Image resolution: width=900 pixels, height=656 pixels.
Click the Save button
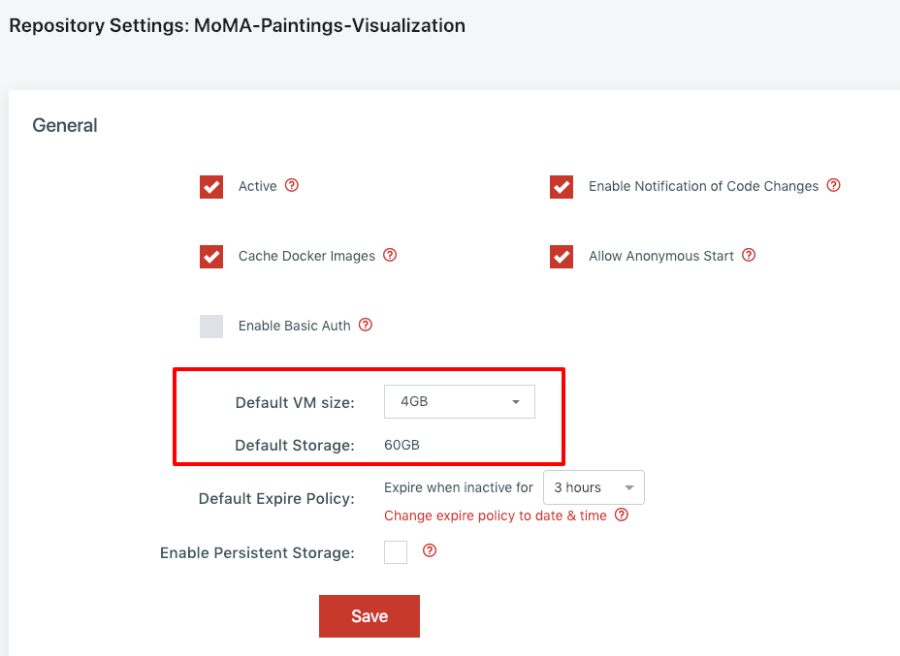click(x=370, y=616)
